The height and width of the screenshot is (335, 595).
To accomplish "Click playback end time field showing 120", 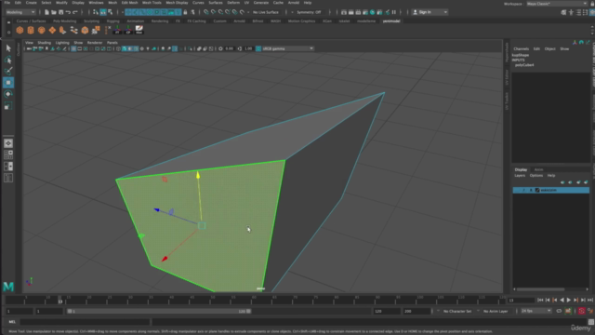I will [387, 311].
